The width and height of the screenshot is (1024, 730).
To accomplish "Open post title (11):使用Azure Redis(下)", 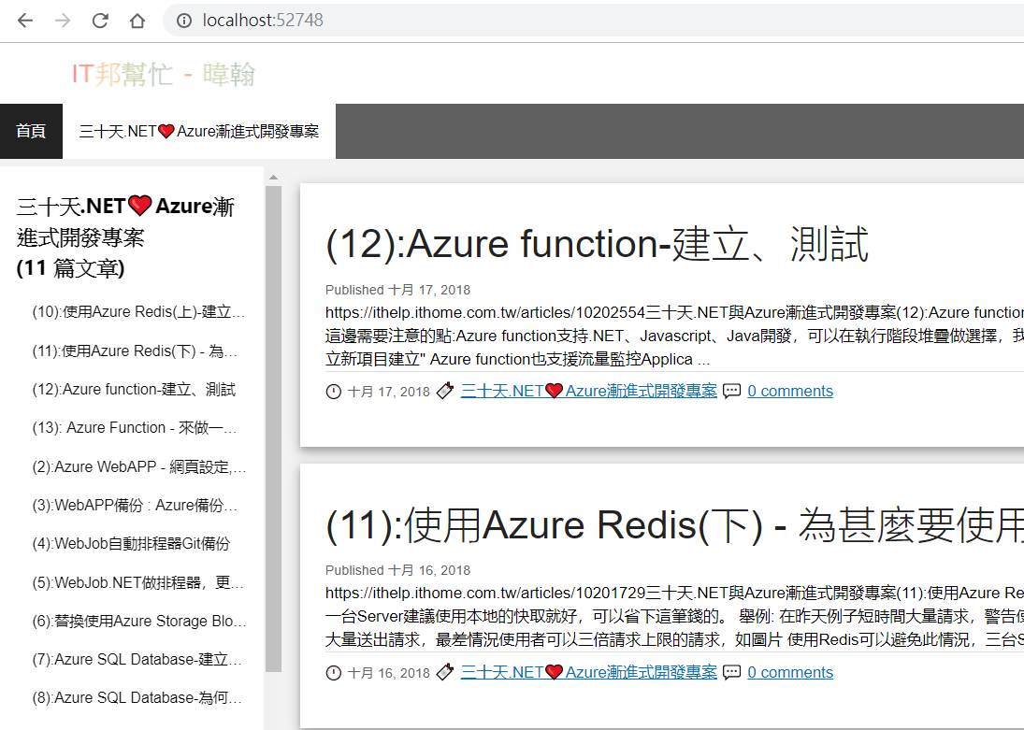I will click(x=674, y=525).
